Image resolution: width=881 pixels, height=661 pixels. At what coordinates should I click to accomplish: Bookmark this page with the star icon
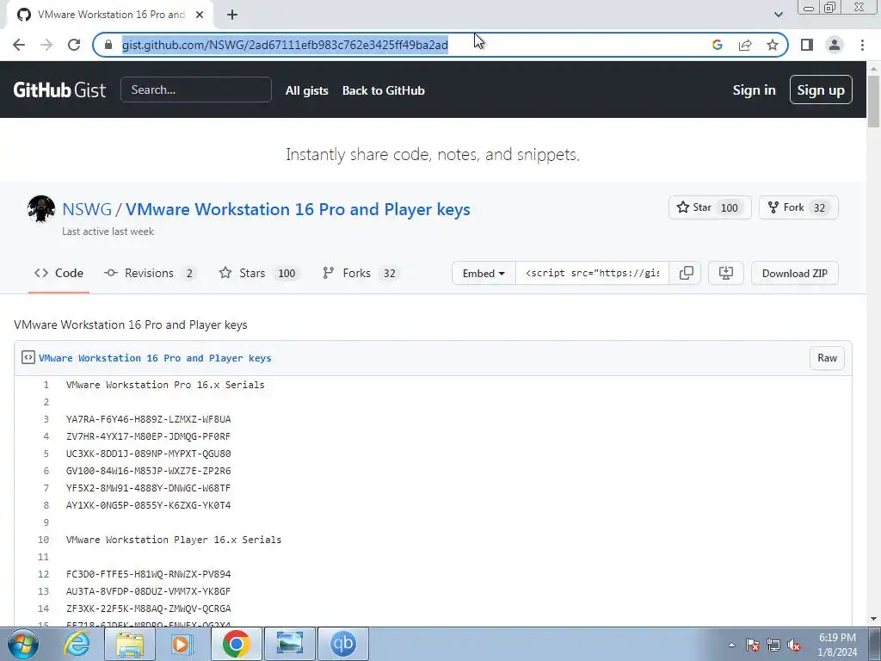click(773, 45)
